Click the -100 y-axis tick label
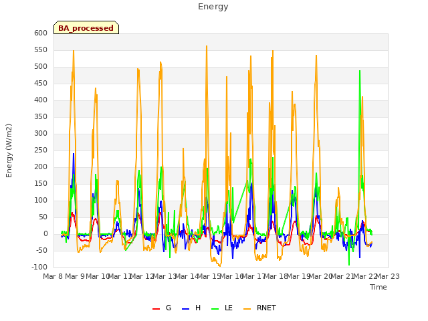The image size is (428, 321). tap(39, 267)
